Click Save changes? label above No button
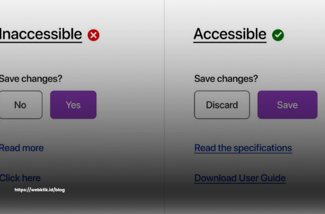This screenshot has height=214, width=325. 31,79
